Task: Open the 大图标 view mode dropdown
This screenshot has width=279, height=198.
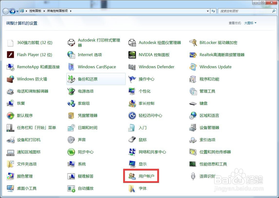Action: pyautogui.click(x=250, y=23)
